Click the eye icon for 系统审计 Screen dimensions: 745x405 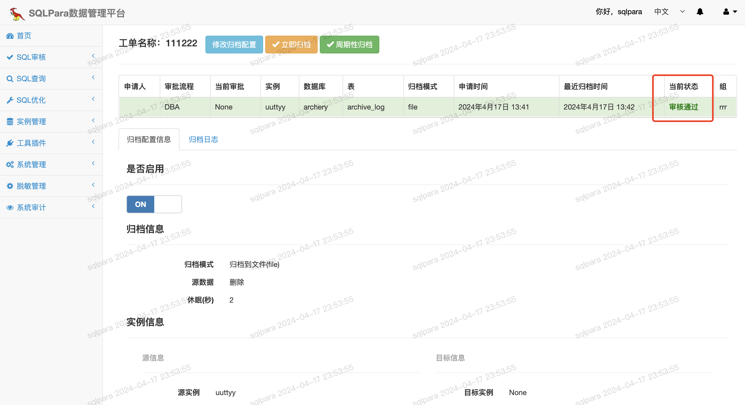tap(10, 207)
